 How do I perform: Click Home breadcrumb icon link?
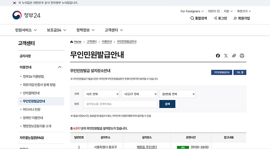pyautogui.click(x=76, y=42)
